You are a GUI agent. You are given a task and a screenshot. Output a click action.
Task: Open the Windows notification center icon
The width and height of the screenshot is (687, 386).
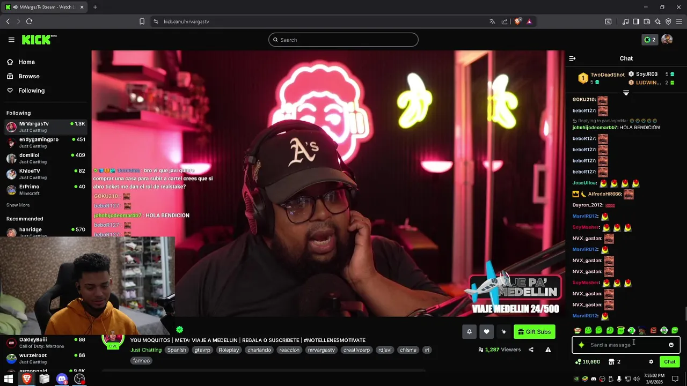click(675, 379)
